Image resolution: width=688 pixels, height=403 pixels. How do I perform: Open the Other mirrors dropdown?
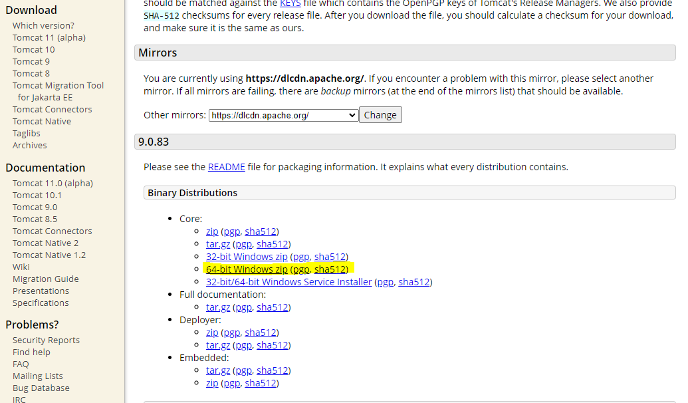coord(283,116)
